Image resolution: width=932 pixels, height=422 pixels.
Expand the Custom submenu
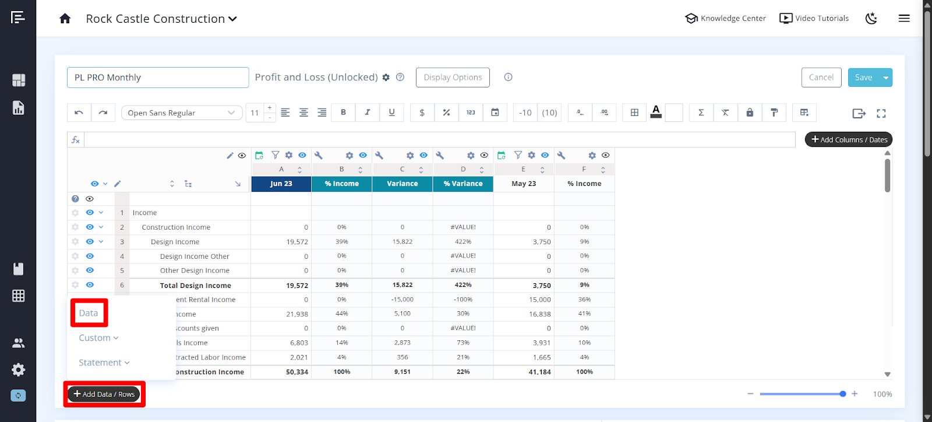click(x=98, y=338)
